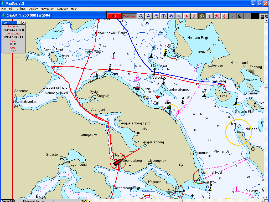Click the Longitude value 009°47.0421 E

[13, 37]
